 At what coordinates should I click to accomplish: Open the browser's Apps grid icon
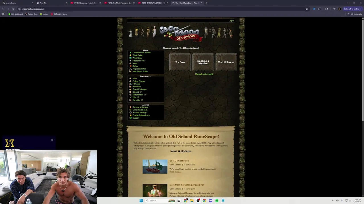tap(3, 14)
